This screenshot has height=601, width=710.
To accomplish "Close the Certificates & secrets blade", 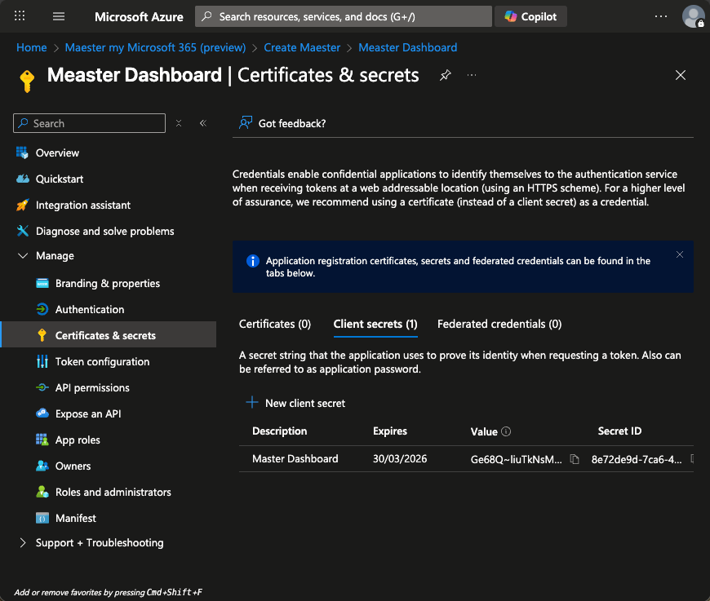I will click(681, 75).
